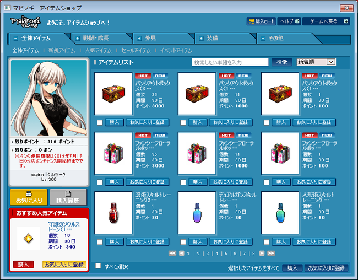Go to page 3
The height and width of the screenshot is (280, 358).
click(207, 254)
